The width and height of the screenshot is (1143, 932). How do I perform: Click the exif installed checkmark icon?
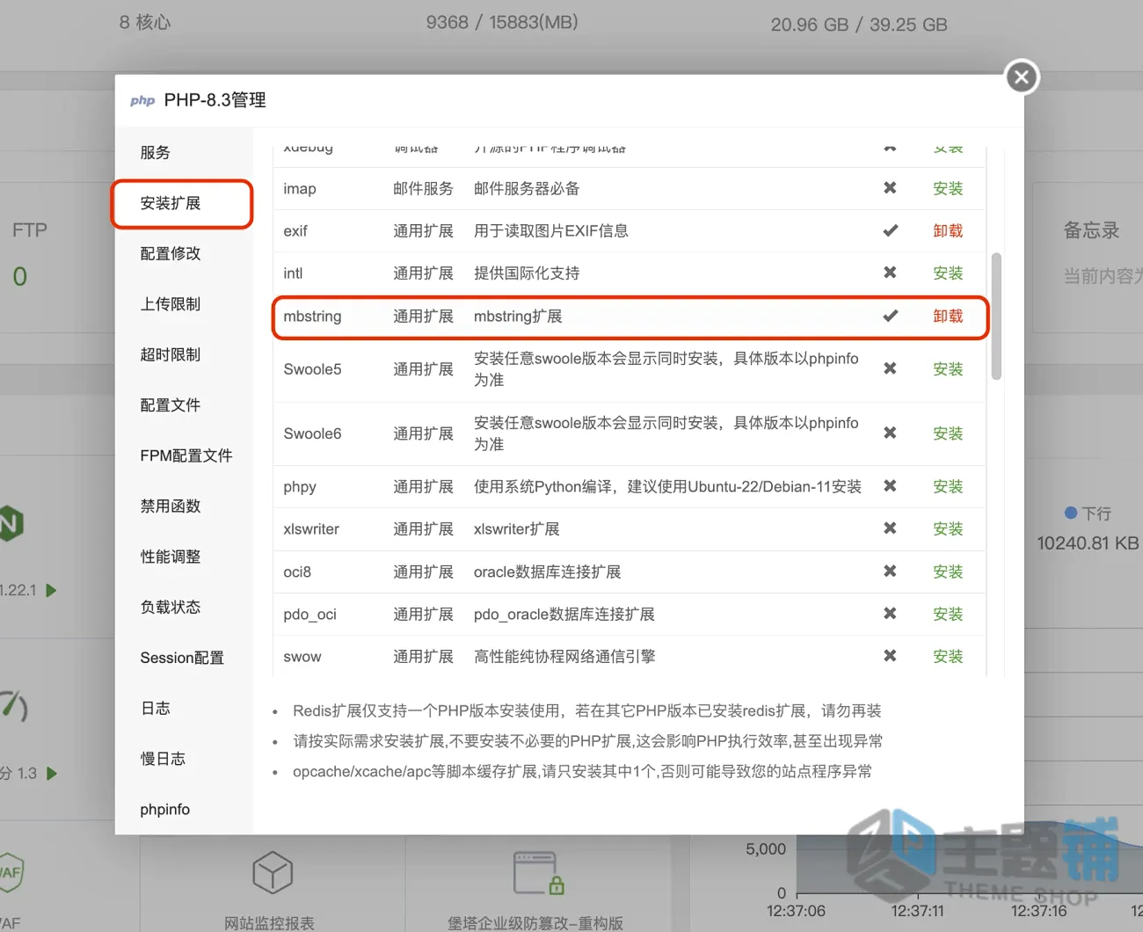[x=890, y=230]
